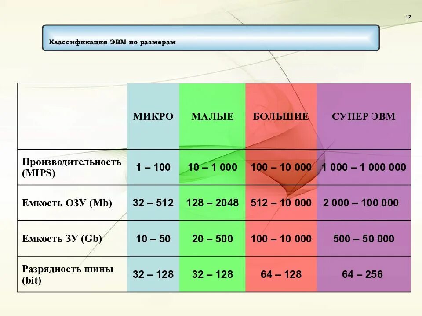Viewport: 422px width, 316px height.
Task: Click the cell '128 – 2048'
Action: [x=212, y=203]
